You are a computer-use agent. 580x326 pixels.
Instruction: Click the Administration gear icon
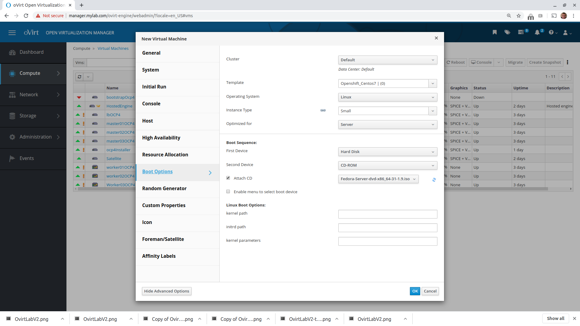click(12, 137)
